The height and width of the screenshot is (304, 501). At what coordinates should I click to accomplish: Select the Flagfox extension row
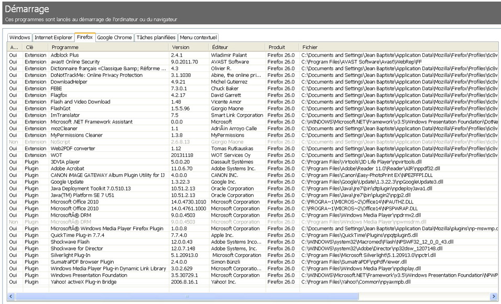coord(253,95)
